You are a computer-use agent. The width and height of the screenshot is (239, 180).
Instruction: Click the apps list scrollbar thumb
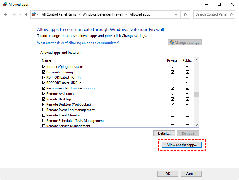click(x=197, y=95)
